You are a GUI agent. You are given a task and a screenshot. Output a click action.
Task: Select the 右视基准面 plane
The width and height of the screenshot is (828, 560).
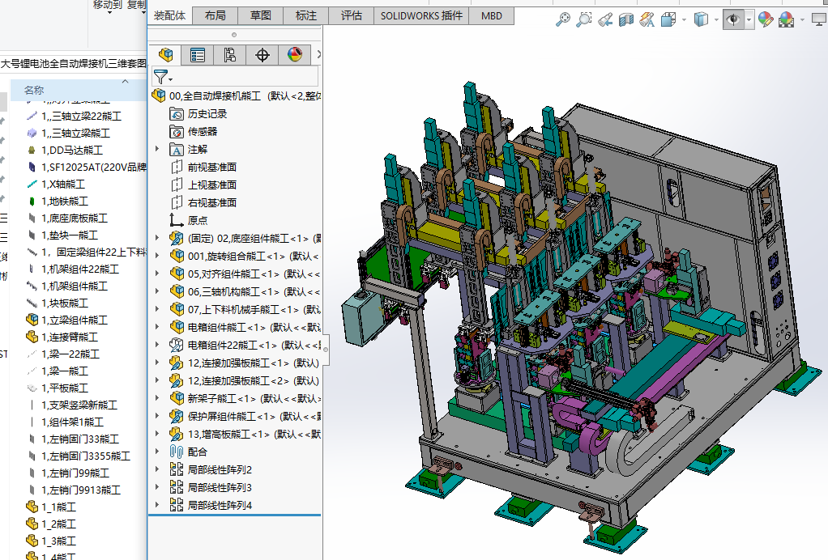(203, 202)
